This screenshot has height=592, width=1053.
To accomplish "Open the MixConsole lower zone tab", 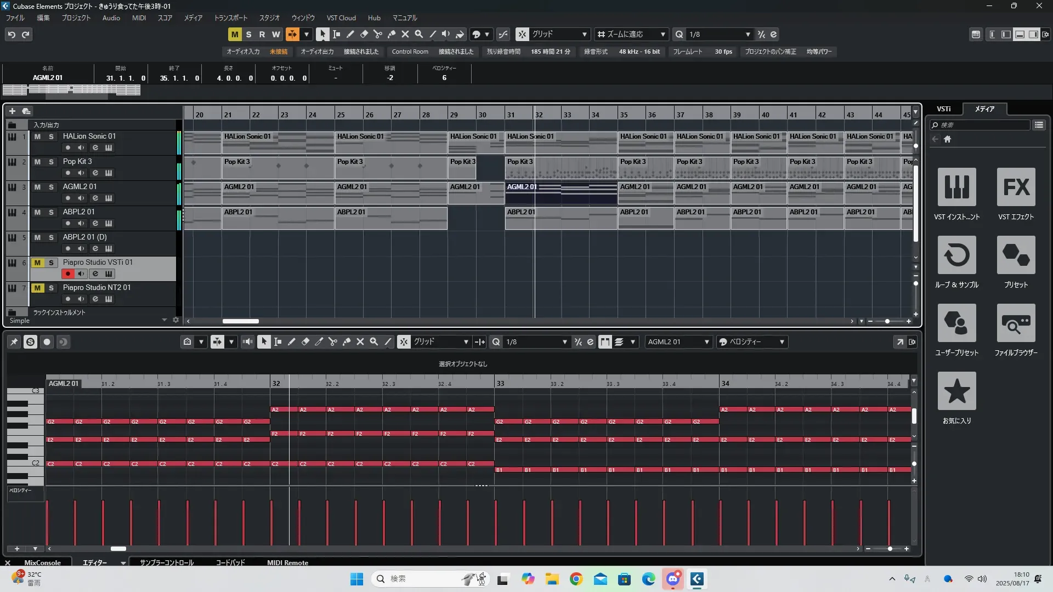I will point(42,562).
